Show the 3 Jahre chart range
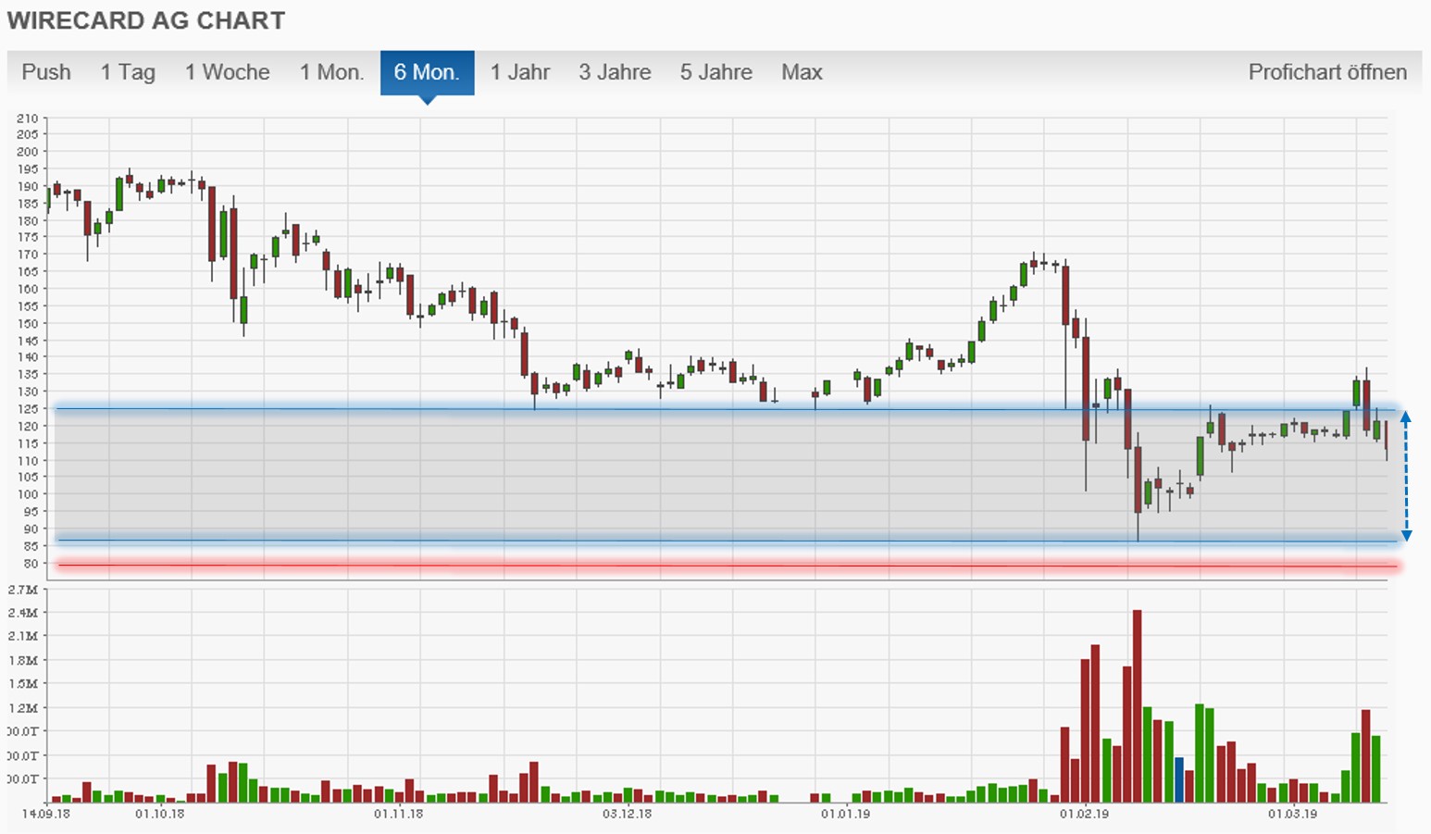Viewport: 1431px width, 834px height. (x=615, y=72)
